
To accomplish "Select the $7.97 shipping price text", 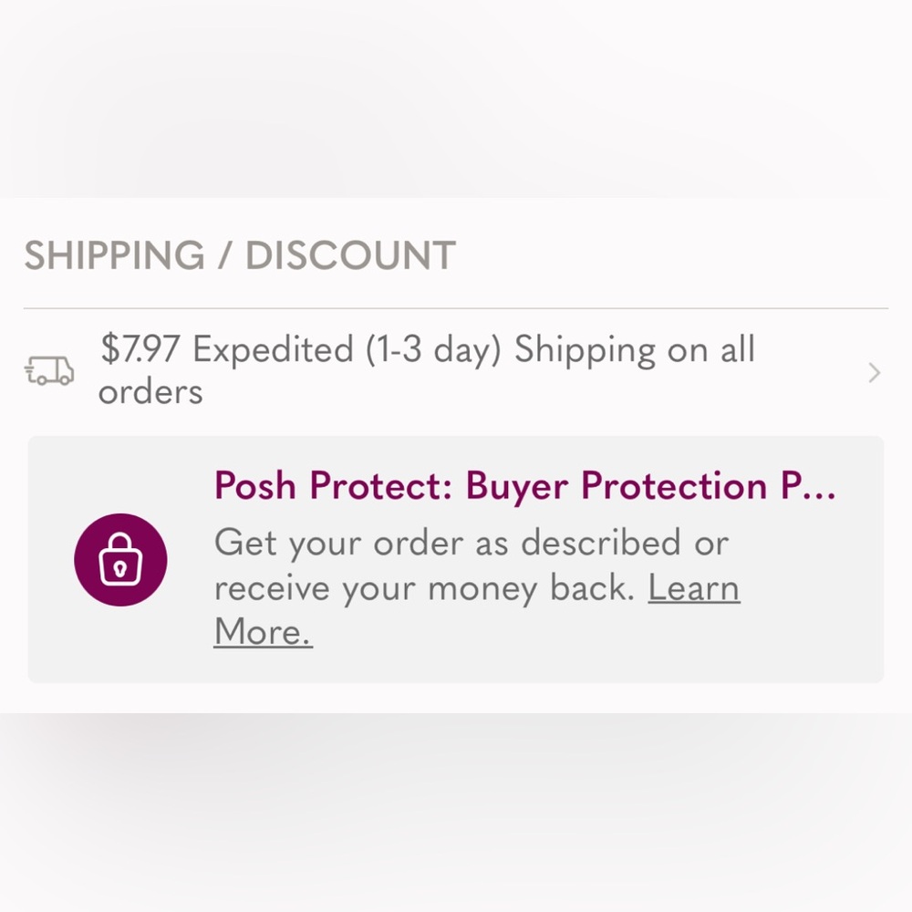I will tap(140, 349).
